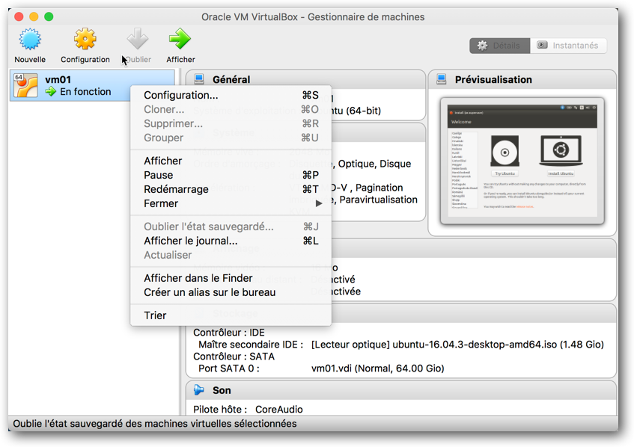
Task: Click the Afficher toolbar label
Action: 180,59
